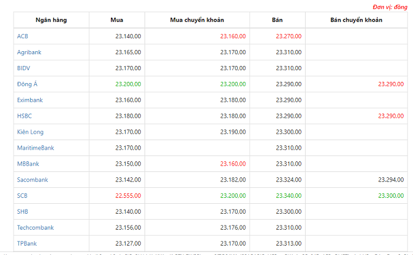
Task: Open the SHB bank link
Action: 22,211
